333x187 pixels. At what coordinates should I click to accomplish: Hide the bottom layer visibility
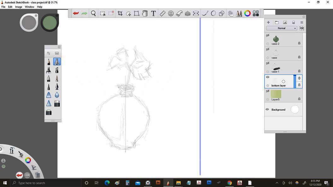pyautogui.click(x=267, y=77)
